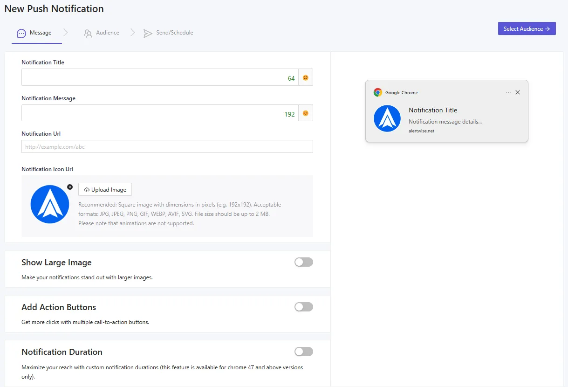Open emoji picker for Notification Title
This screenshot has width=568, height=387.
pos(306,78)
